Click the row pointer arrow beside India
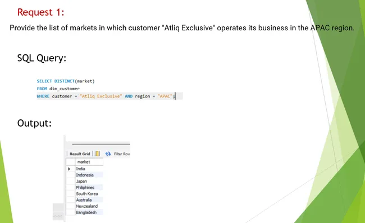Screen dimensions: 365x223 (x=69, y=169)
